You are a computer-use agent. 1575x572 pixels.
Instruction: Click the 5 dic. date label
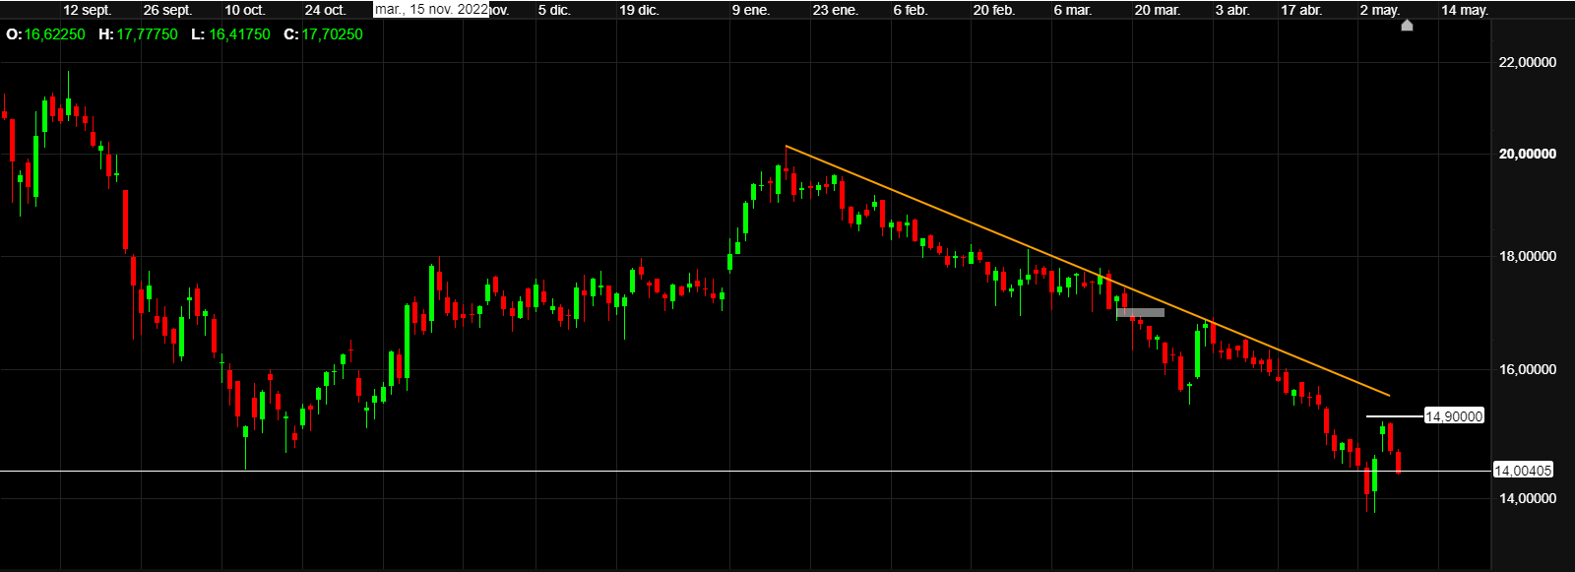(554, 10)
